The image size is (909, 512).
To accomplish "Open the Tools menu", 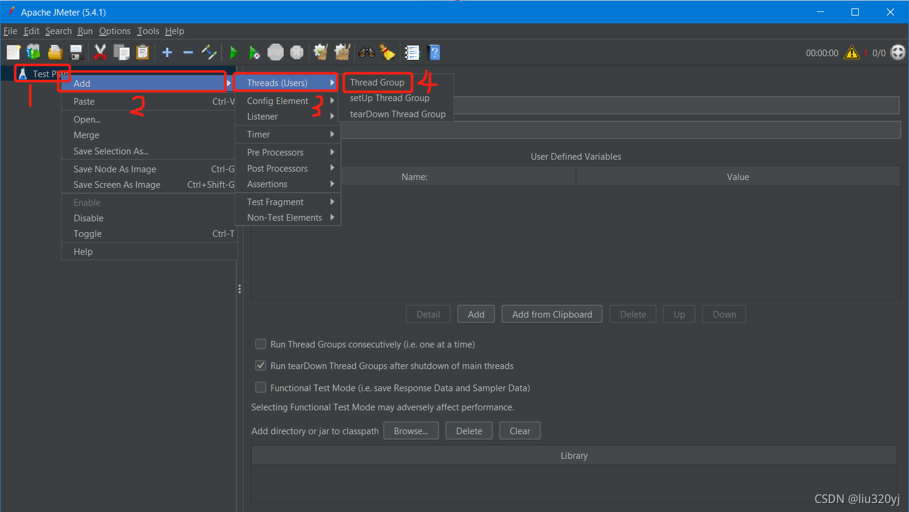I will click(148, 31).
